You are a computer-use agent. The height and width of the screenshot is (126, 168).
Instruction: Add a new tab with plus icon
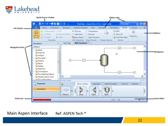(91, 43)
